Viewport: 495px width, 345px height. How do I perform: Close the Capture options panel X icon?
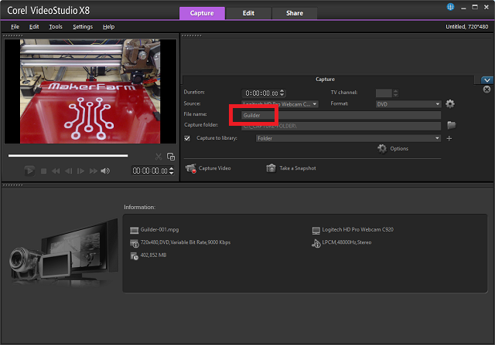tap(486, 90)
